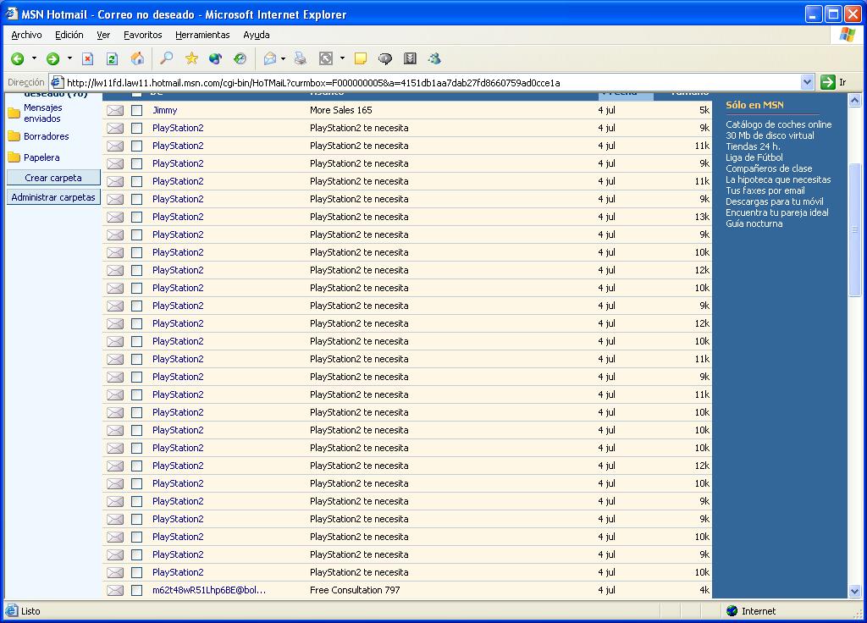867x623 pixels.
Task: Click the Print icon in toolbar
Action: [x=300, y=58]
